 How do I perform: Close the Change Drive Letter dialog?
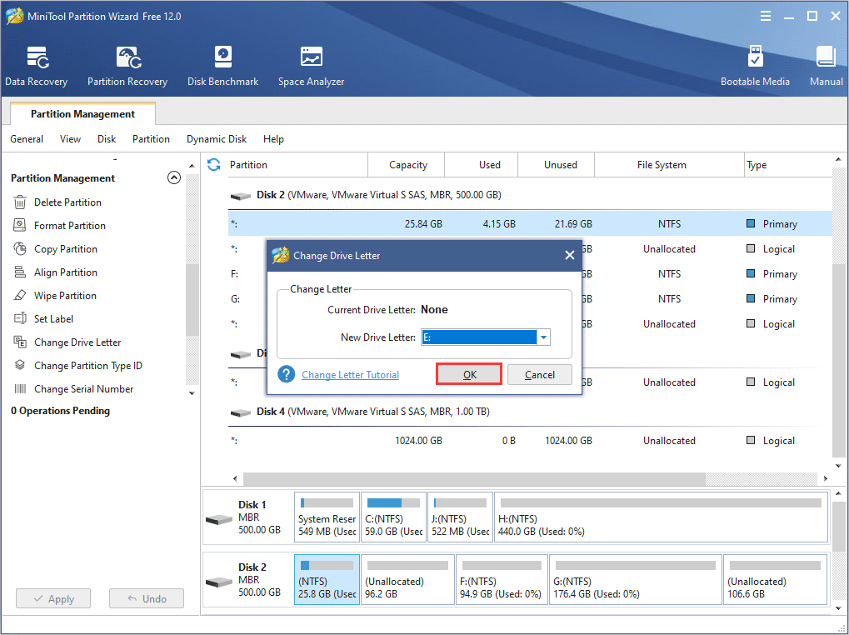[x=570, y=255]
